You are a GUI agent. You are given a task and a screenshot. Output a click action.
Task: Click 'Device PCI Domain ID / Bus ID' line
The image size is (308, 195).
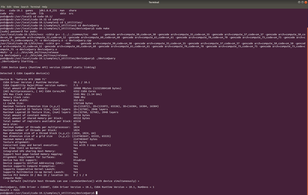click(x=45, y=175)
